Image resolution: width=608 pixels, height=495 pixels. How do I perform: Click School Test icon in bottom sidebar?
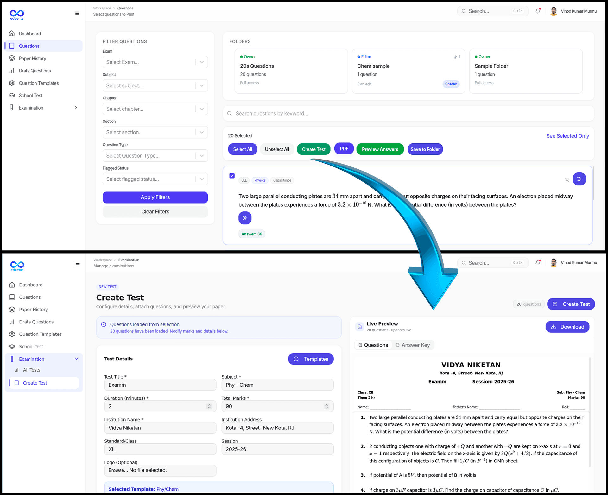[x=12, y=347]
